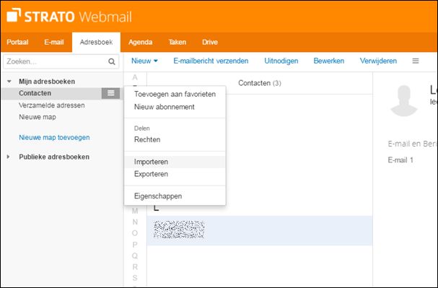Screen dimensions: 438x288
Task: Jump to letter N in index
Action: pyautogui.click(x=135, y=222)
